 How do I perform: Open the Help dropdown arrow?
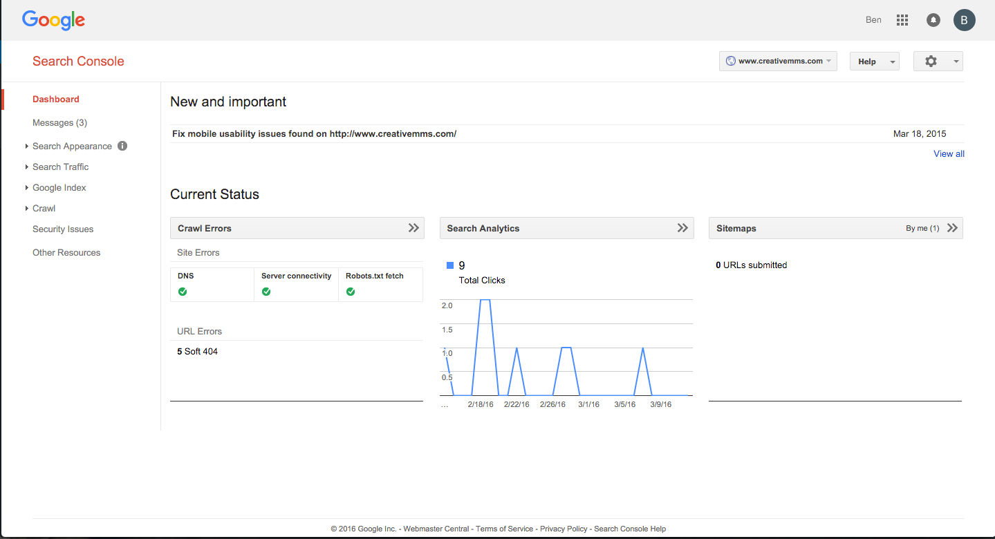tap(893, 62)
